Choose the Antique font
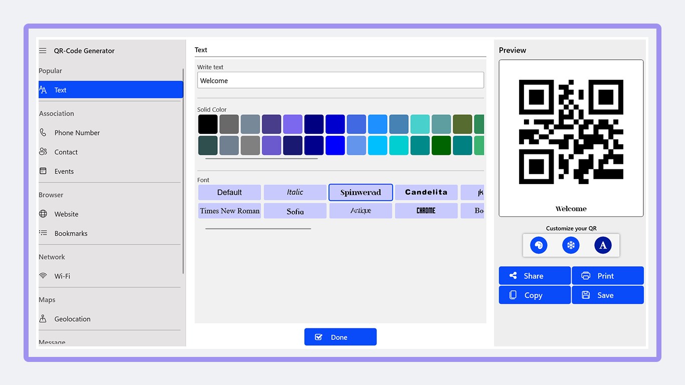This screenshot has height=385, width=685. point(361,211)
